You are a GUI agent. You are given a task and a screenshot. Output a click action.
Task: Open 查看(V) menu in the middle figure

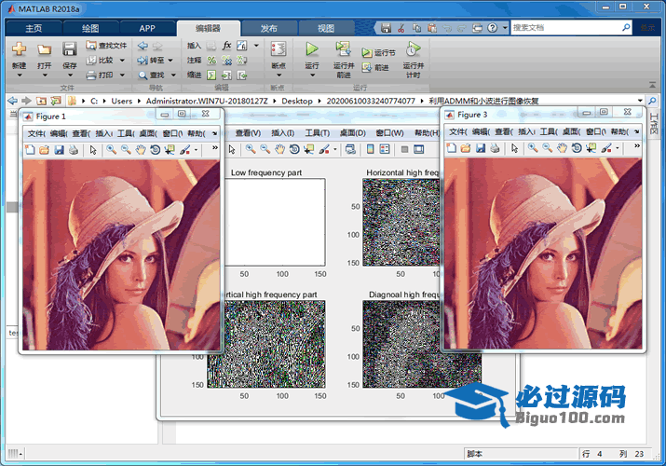coord(248,133)
